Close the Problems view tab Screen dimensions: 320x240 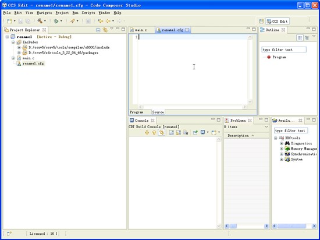[250, 121]
